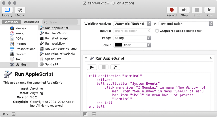Select the Utilities category
The image size is (217, 117).
(19, 65)
